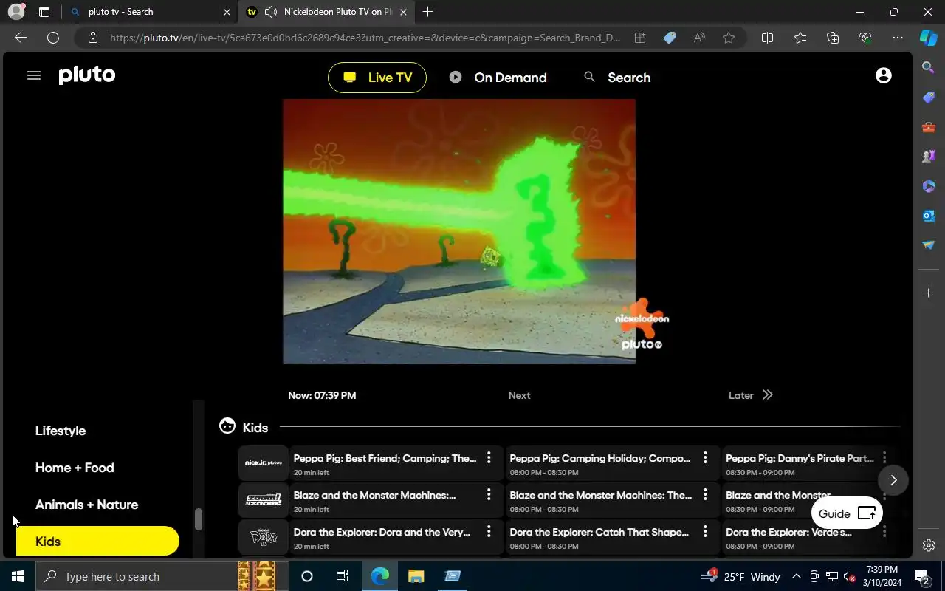This screenshot has height=591, width=945.
Task: Show hidden system tray icons
Action: coord(796,576)
